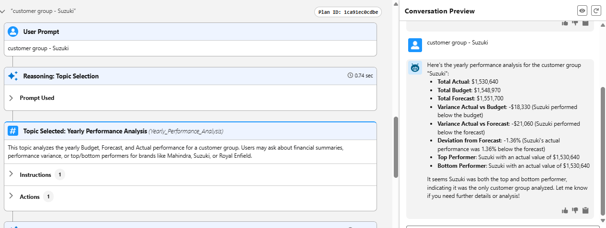Toggle the eye icon in Conversation Preview header
This screenshot has height=228, width=606.
(582, 11)
